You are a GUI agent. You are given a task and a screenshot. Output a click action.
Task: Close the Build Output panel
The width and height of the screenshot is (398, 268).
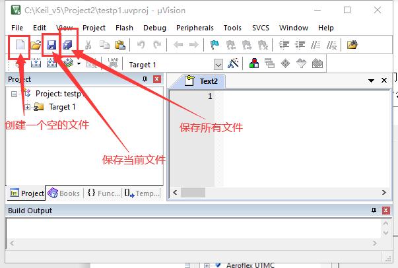pyautogui.click(x=386, y=211)
